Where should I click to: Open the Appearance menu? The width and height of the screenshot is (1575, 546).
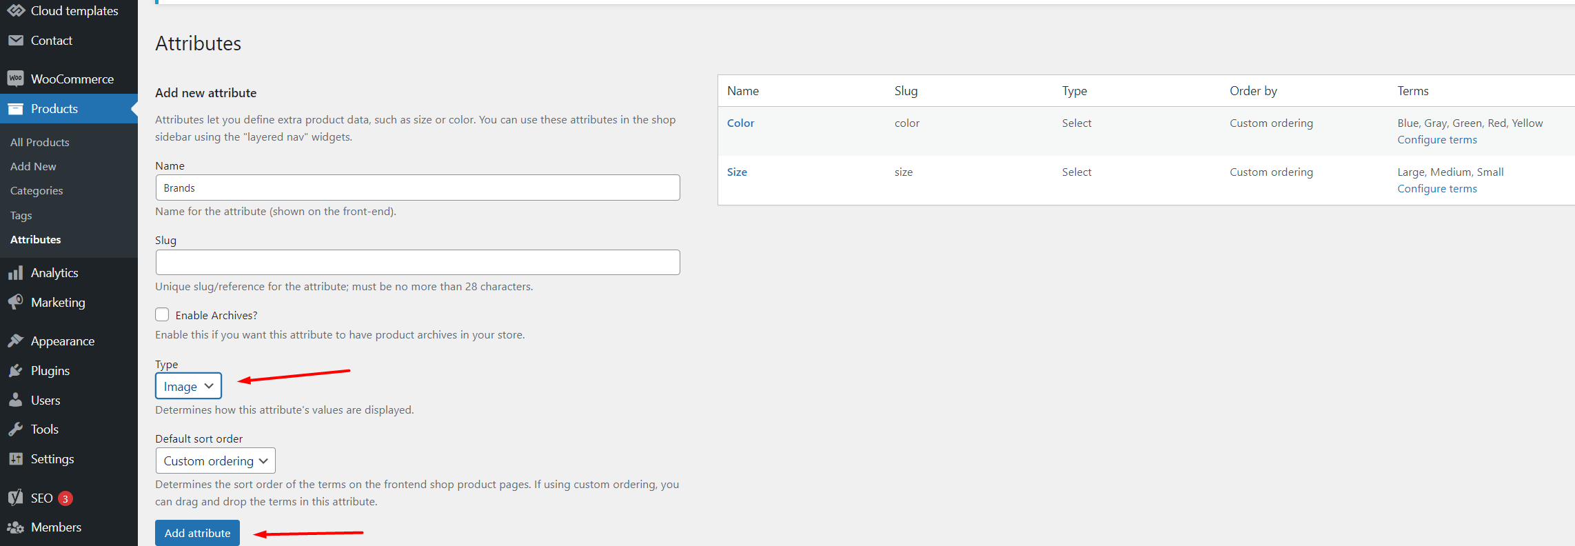pyautogui.click(x=63, y=341)
